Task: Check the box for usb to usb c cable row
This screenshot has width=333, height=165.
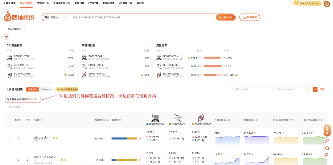Action: (x=9, y=159)
